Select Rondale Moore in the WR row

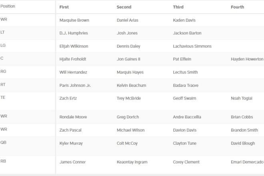(x=73, y=117)
